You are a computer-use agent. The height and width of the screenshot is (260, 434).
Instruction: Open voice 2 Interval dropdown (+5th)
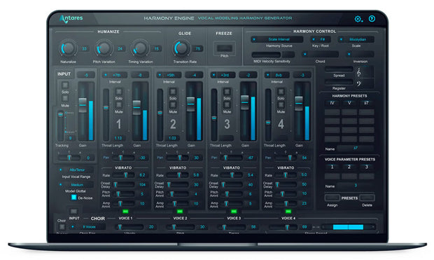point(169,75)
